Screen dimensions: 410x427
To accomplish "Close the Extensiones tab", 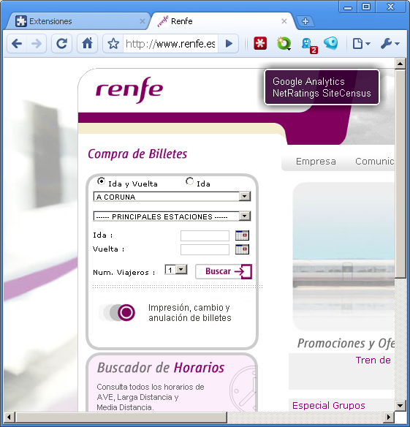I will [142, 21].
